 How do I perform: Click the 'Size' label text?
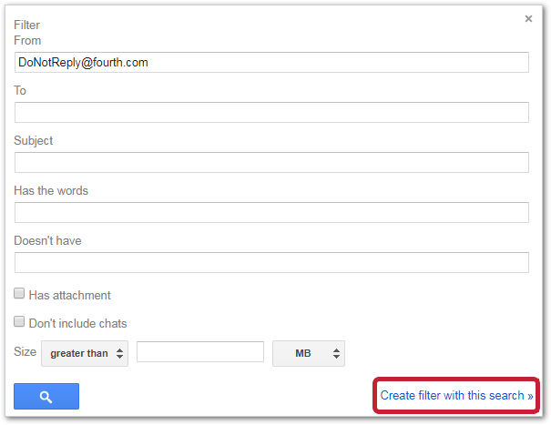click(x=25, y=352)
